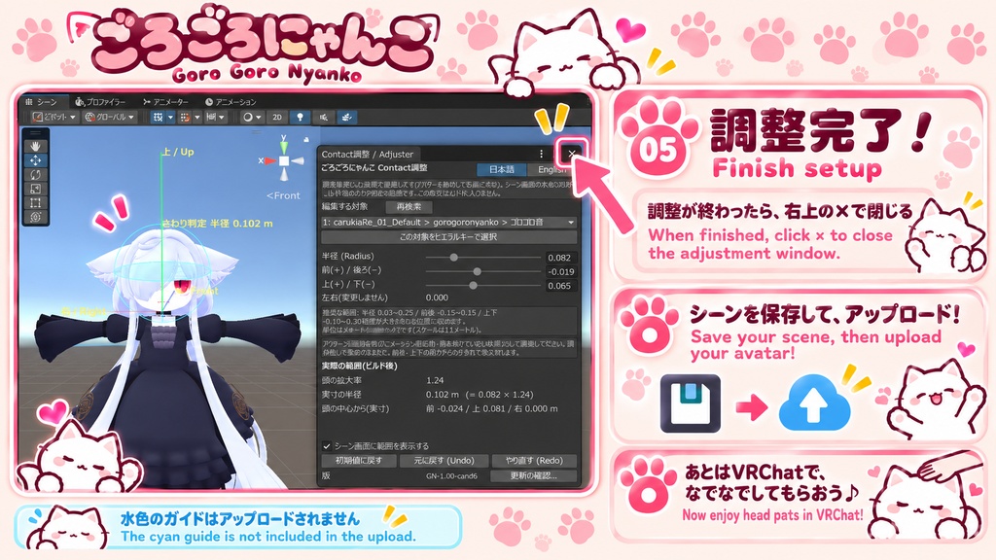Viewport: 996px width, 560px height.
Task: Click the scene overlay toolbar drag handle
Action: (36, 133)
